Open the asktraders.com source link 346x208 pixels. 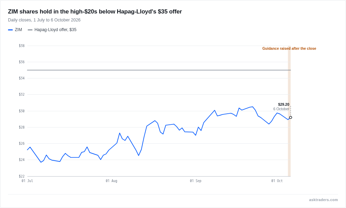pos(323,200)
